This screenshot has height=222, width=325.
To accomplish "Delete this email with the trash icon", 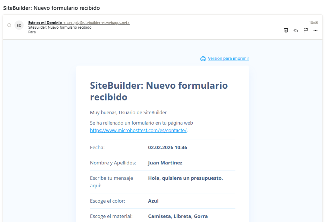I will tap(286, 30).
